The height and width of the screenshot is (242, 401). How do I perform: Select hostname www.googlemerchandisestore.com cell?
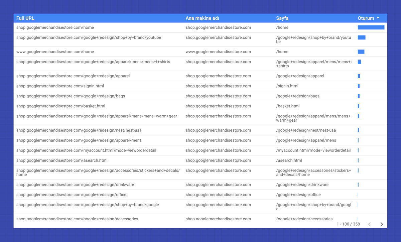(x=218, y=51)
